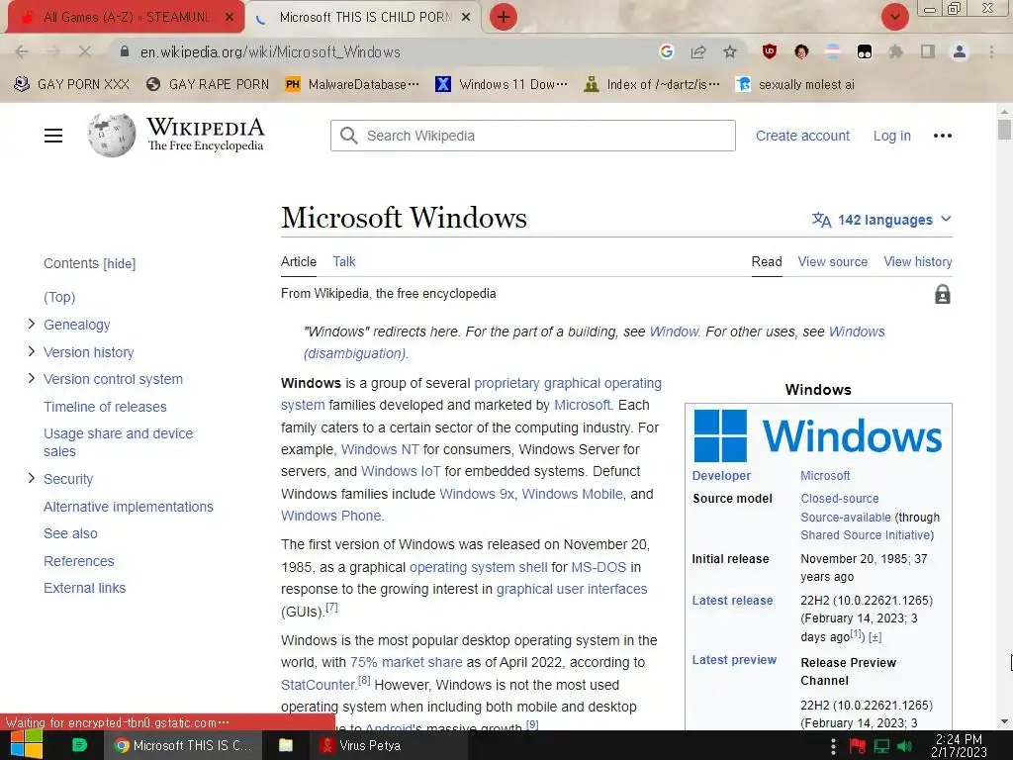Open the View source tab
The image size is (1013, 760).
pyautogui.click(x=832, y=261)
